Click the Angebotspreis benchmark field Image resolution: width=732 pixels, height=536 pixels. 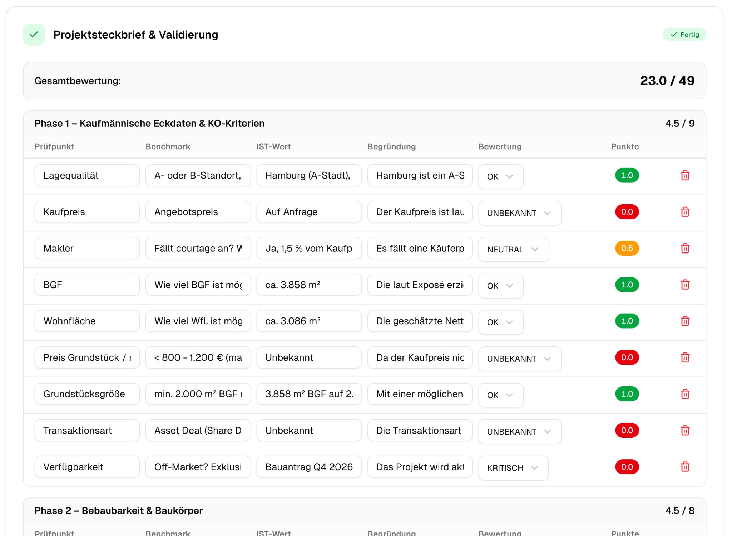tap(198, 212)
